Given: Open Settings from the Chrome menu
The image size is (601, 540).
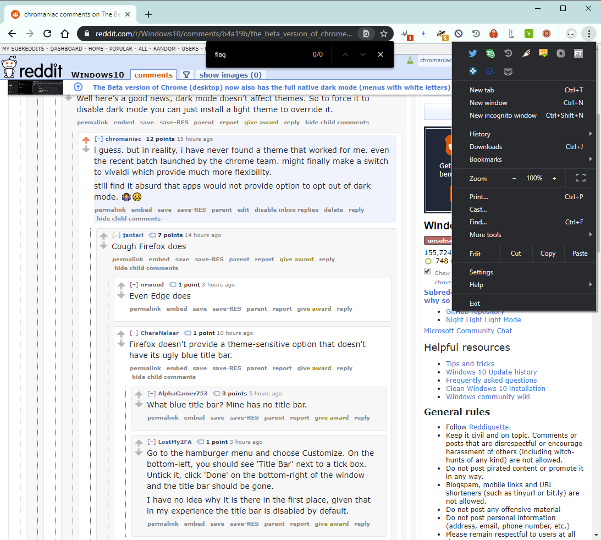Looking at the screenshot, I should point(481,272).
